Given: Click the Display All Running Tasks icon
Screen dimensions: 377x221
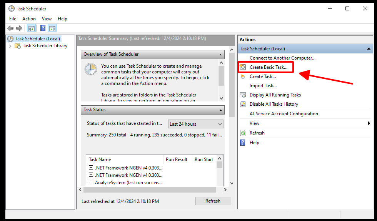Looking at the screenshot, I should [243, 95].
